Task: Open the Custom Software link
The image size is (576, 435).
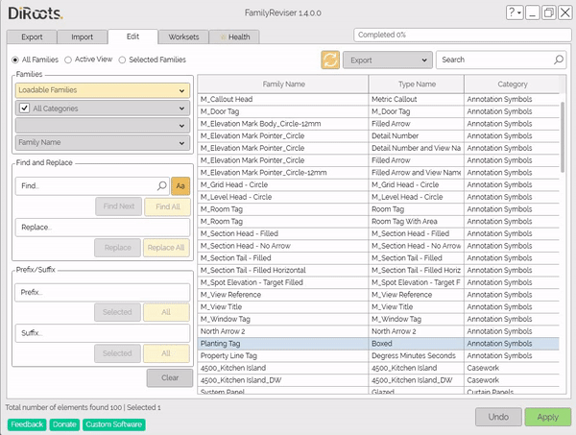Action: 113,423
